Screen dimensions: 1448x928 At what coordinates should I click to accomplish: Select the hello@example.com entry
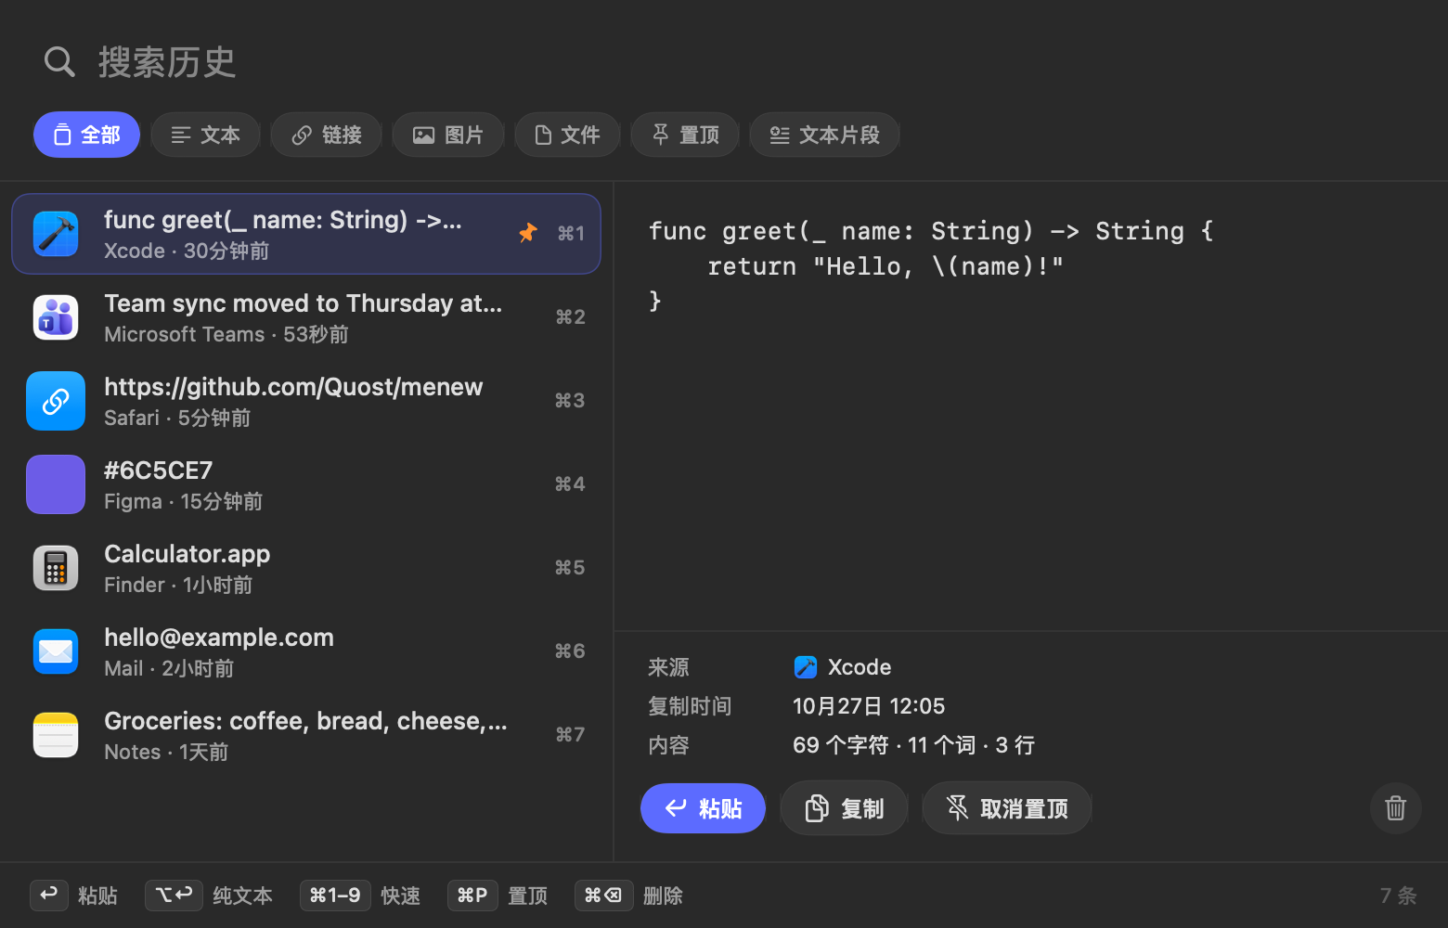pos(306,651)
